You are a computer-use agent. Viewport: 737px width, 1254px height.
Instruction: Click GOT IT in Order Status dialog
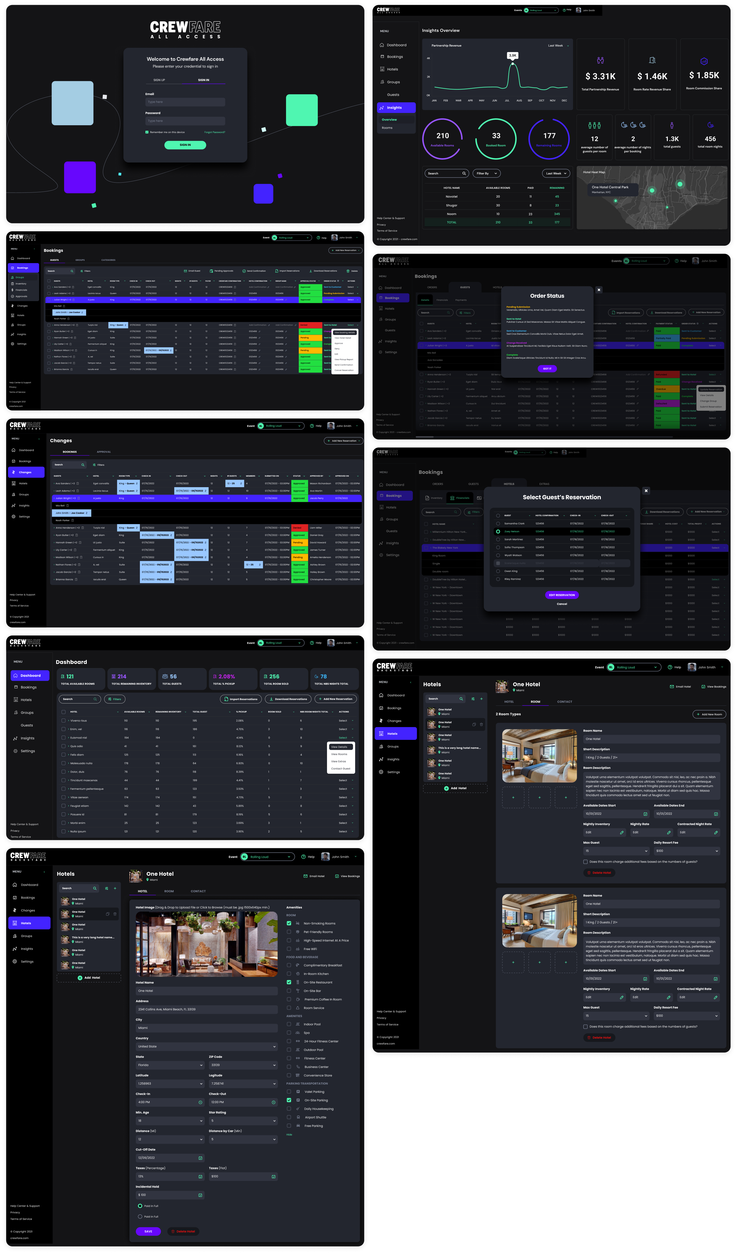coord(547,369)
